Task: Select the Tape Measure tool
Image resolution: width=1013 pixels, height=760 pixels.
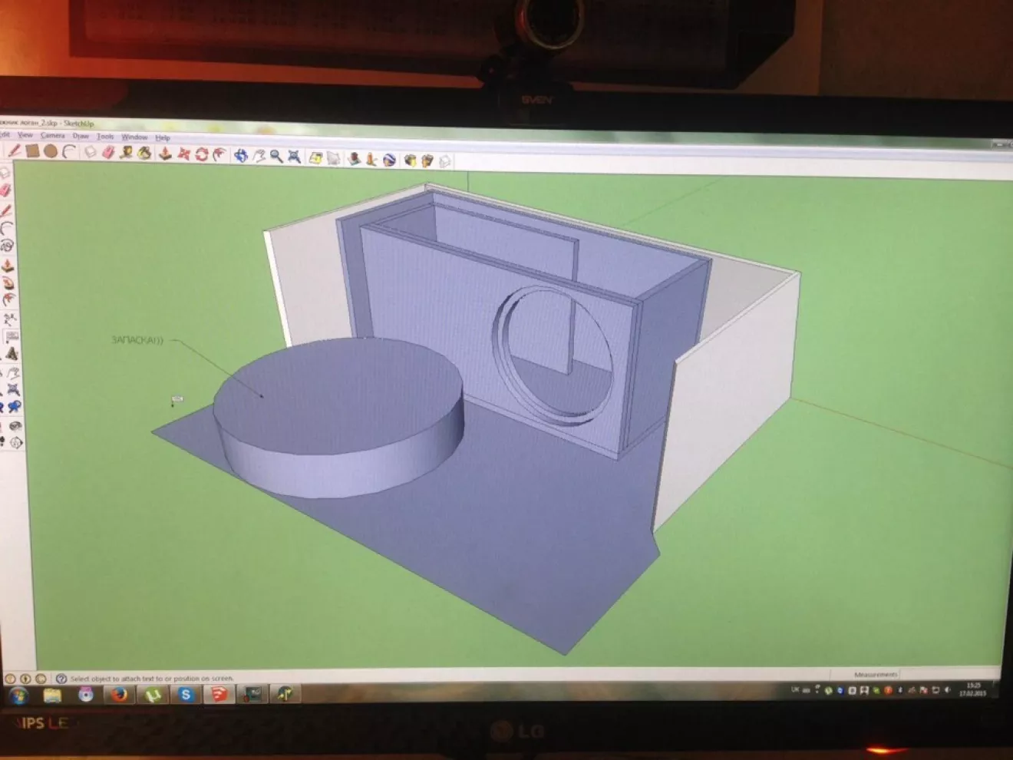Action: click(x=127, y=153)
